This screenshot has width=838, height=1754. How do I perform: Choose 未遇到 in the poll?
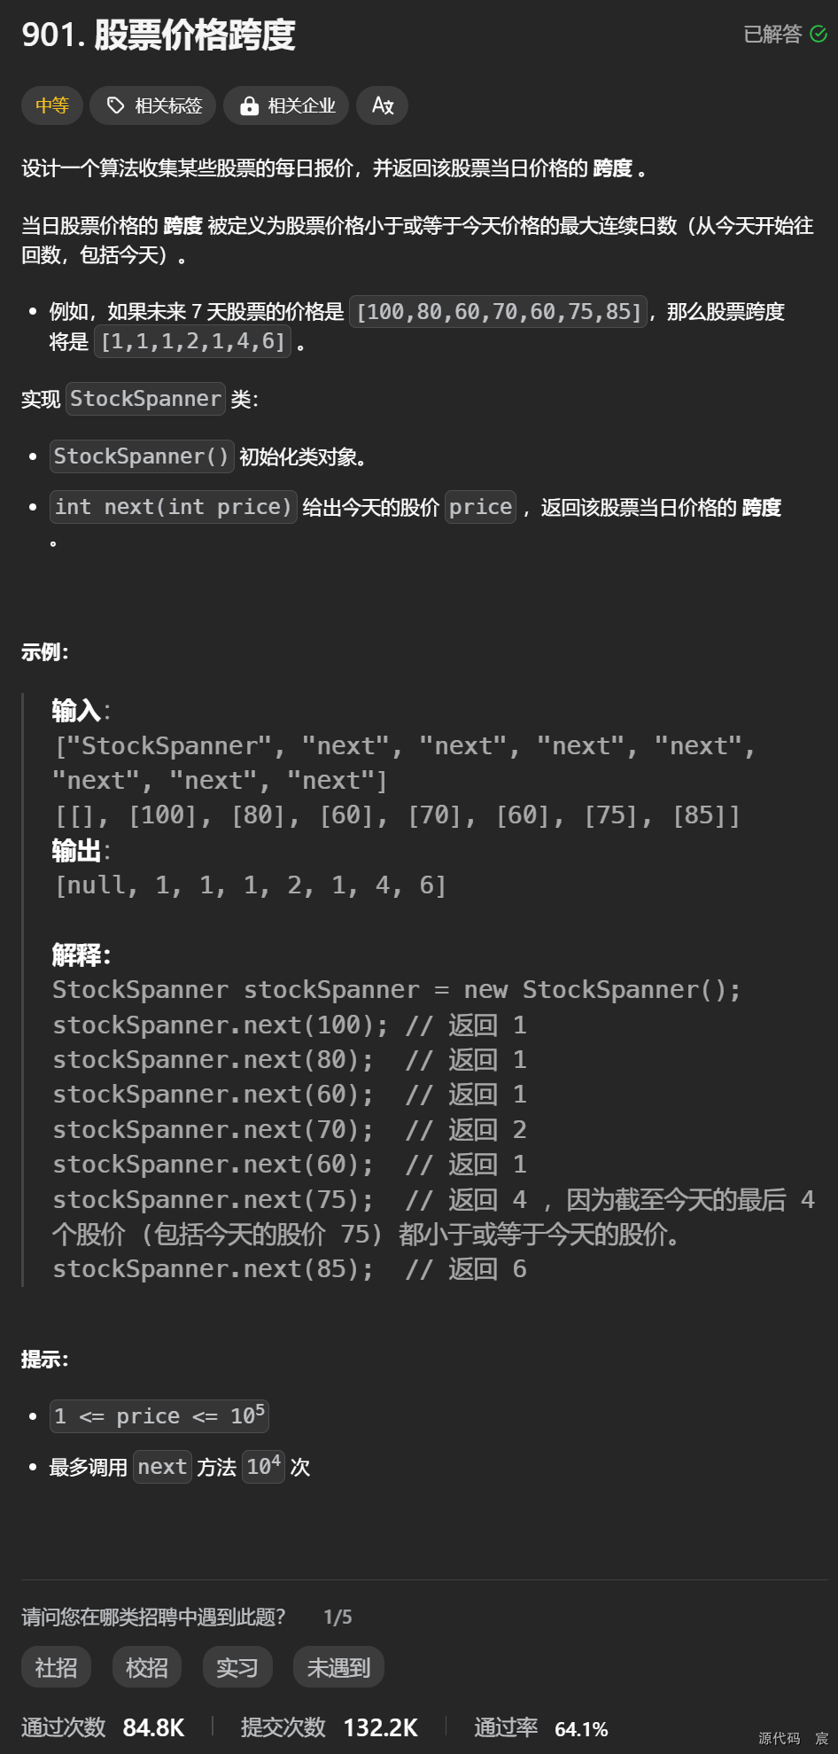tap(338, 1666)
